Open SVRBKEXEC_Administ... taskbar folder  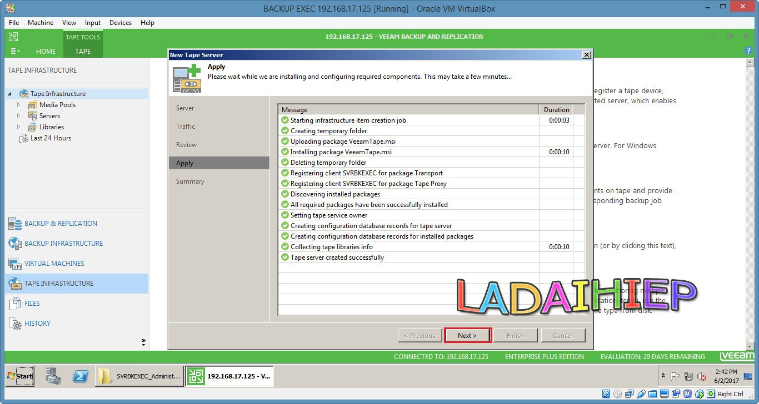(139, 376)
